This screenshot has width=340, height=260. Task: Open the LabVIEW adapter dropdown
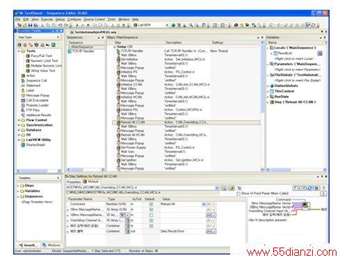[x=167, y=25]
